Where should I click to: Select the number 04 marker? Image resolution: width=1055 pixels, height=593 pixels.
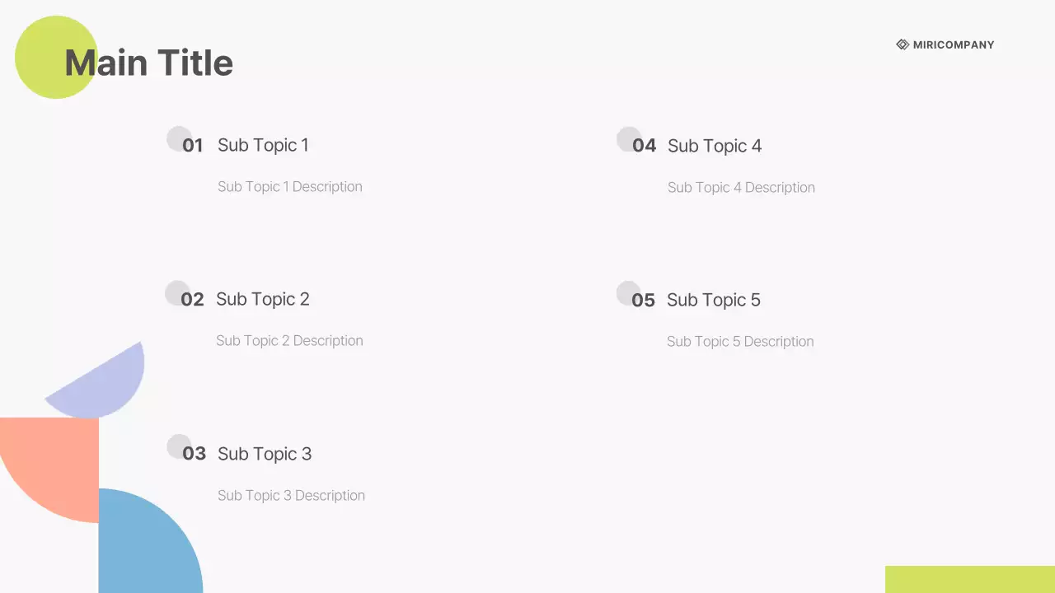(644, 146)
